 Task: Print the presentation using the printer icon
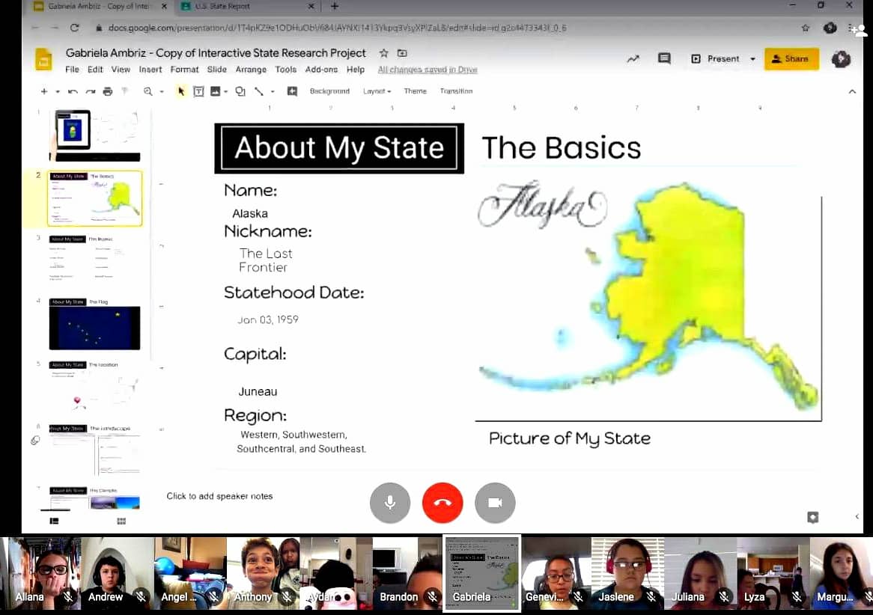coord(108,91)
